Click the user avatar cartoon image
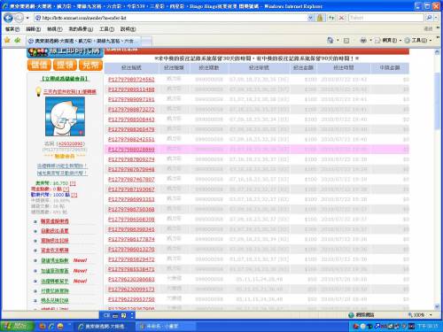The height and width of the screenshot is (332, 443). (x=65, y=116)
